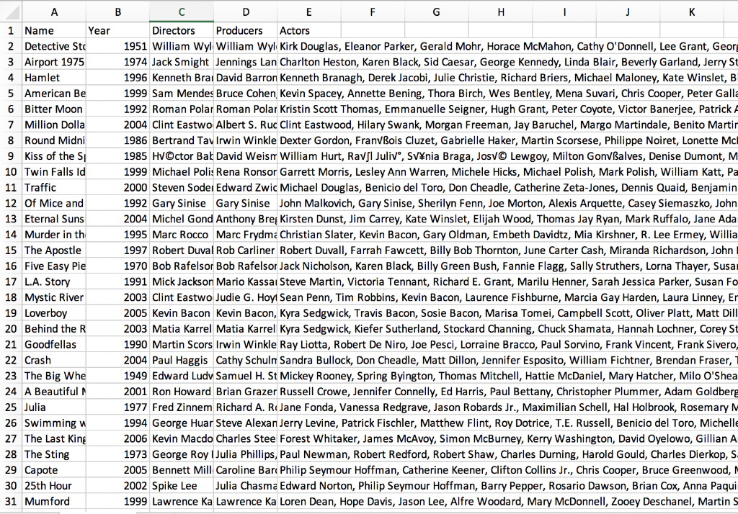Screen dimensions: 738x514
Task: Select row 31 containing Mumford
Action: (12, 501)
